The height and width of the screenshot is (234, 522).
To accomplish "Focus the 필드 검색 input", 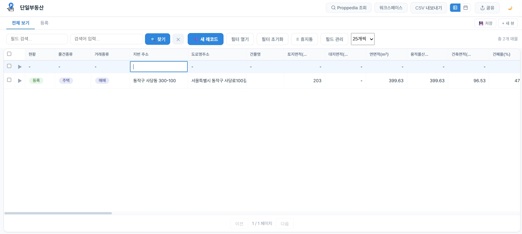I will 37,39.
